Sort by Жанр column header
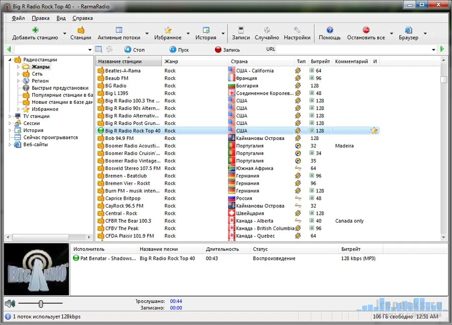 (195, 61)
